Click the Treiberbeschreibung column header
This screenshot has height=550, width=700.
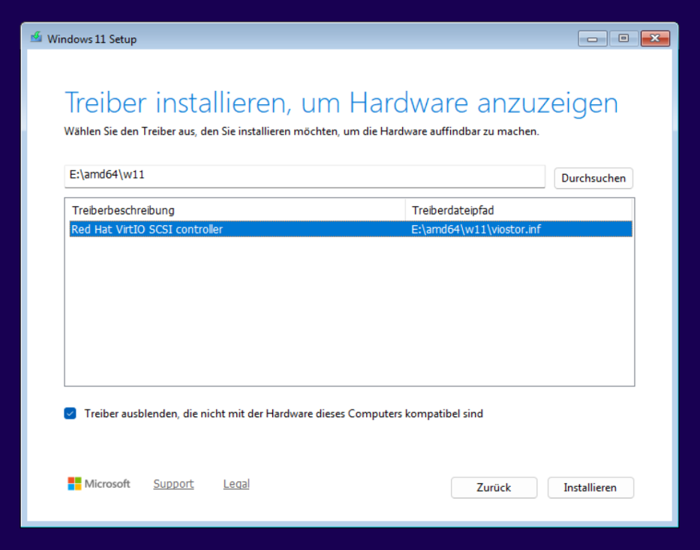236,210
